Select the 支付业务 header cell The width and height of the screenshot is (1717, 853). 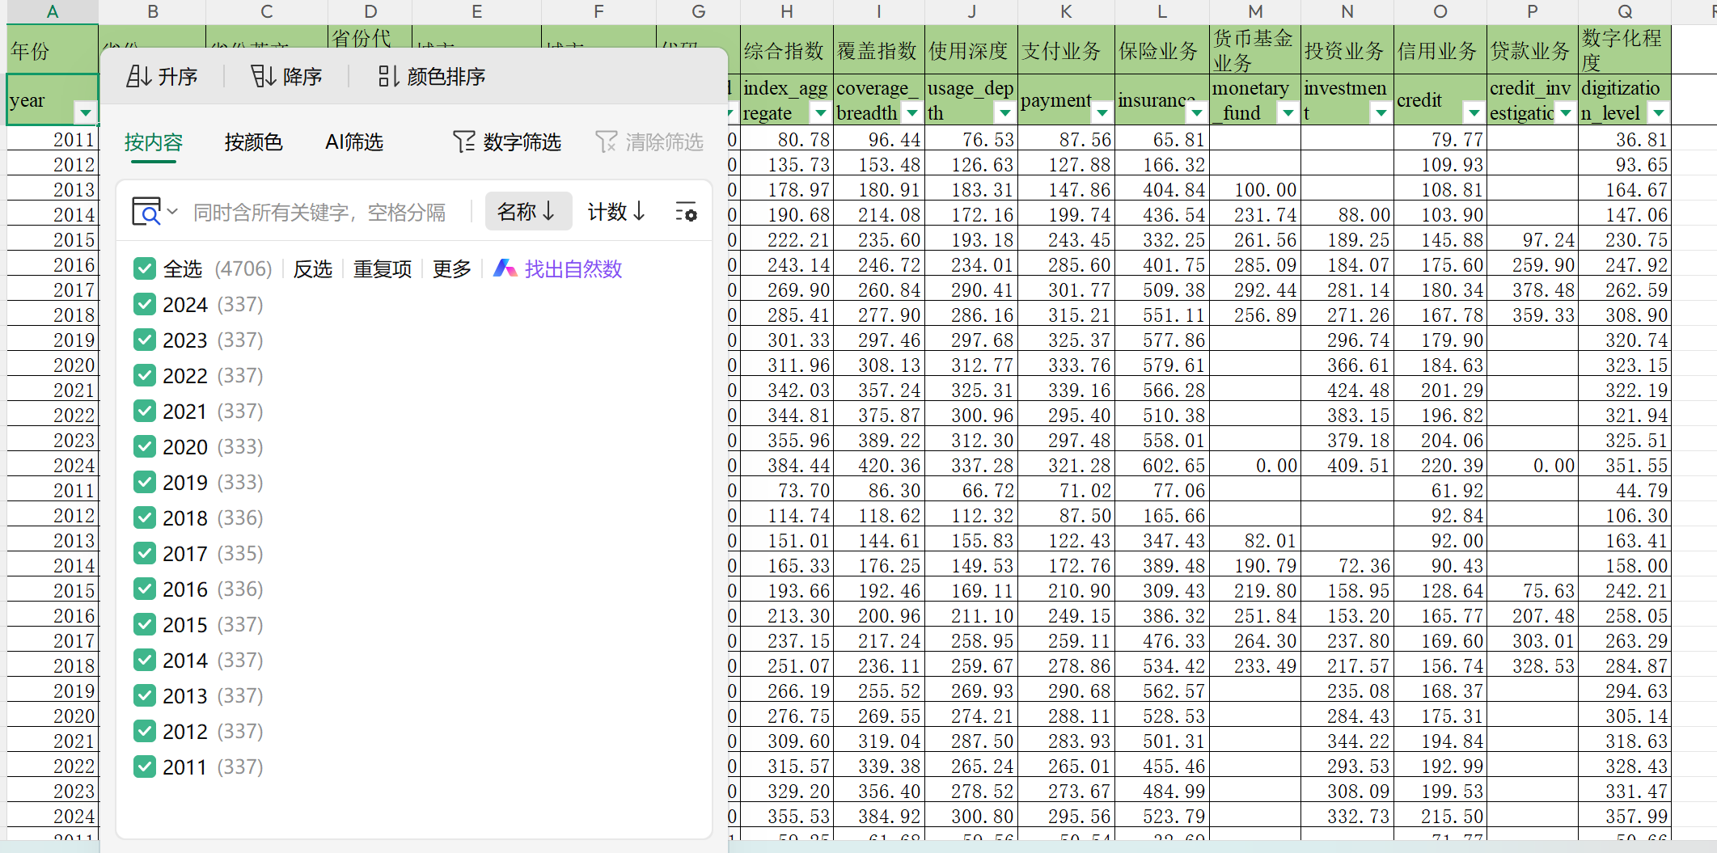(x=1066, y=50)
